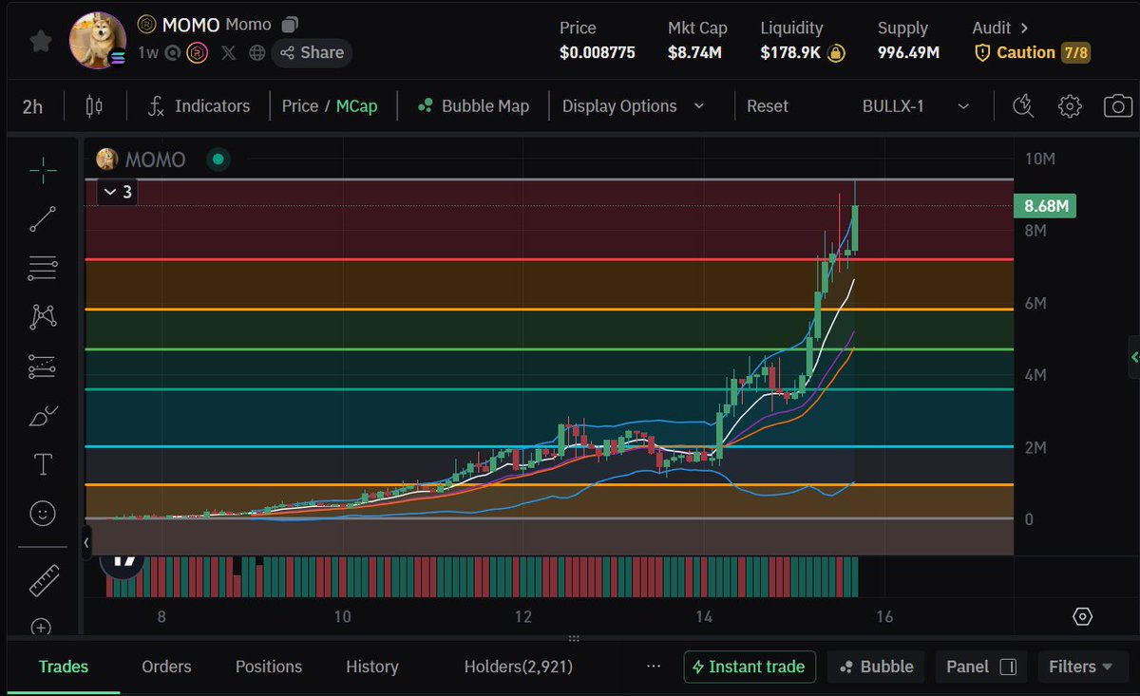
Task: Open the Indicators menu
Action: click(x=199, y=106)
